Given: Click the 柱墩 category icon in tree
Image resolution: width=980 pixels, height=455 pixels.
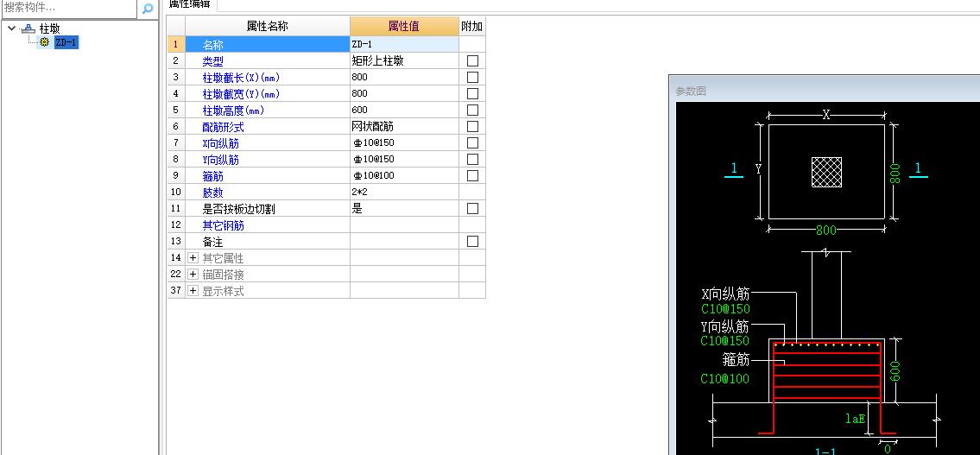Looking at the screenshot, I should pos(28,28).
